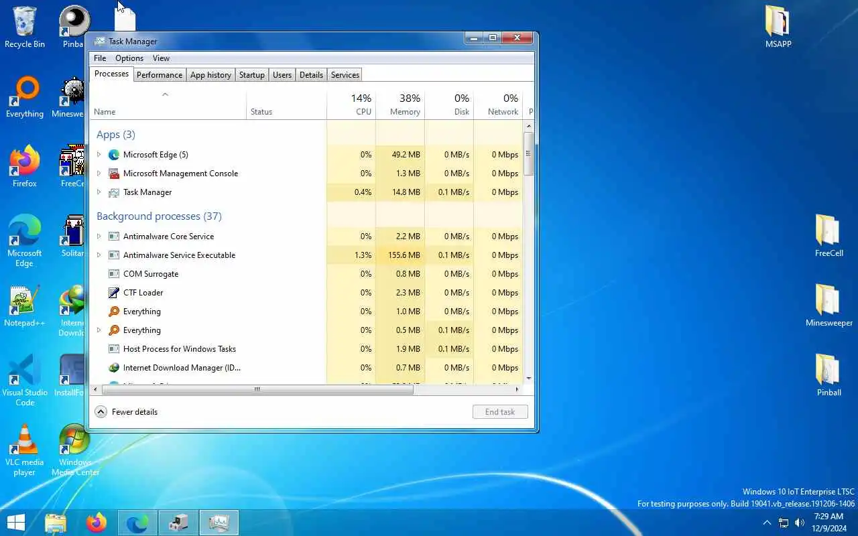Expand the Task Manager process entry
The image size is (858, 536).
tap(99, 192)
